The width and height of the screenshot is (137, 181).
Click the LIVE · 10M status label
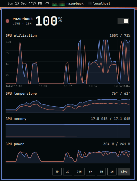[22, 24]
